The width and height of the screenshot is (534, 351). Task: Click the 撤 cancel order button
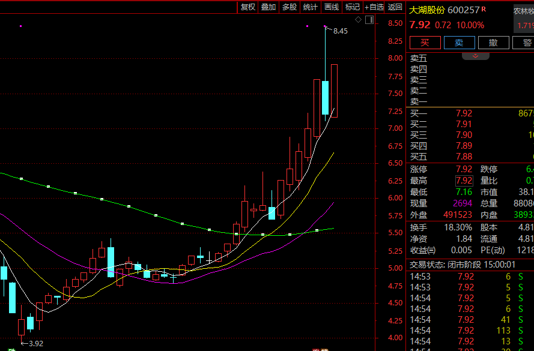point(494,43)
